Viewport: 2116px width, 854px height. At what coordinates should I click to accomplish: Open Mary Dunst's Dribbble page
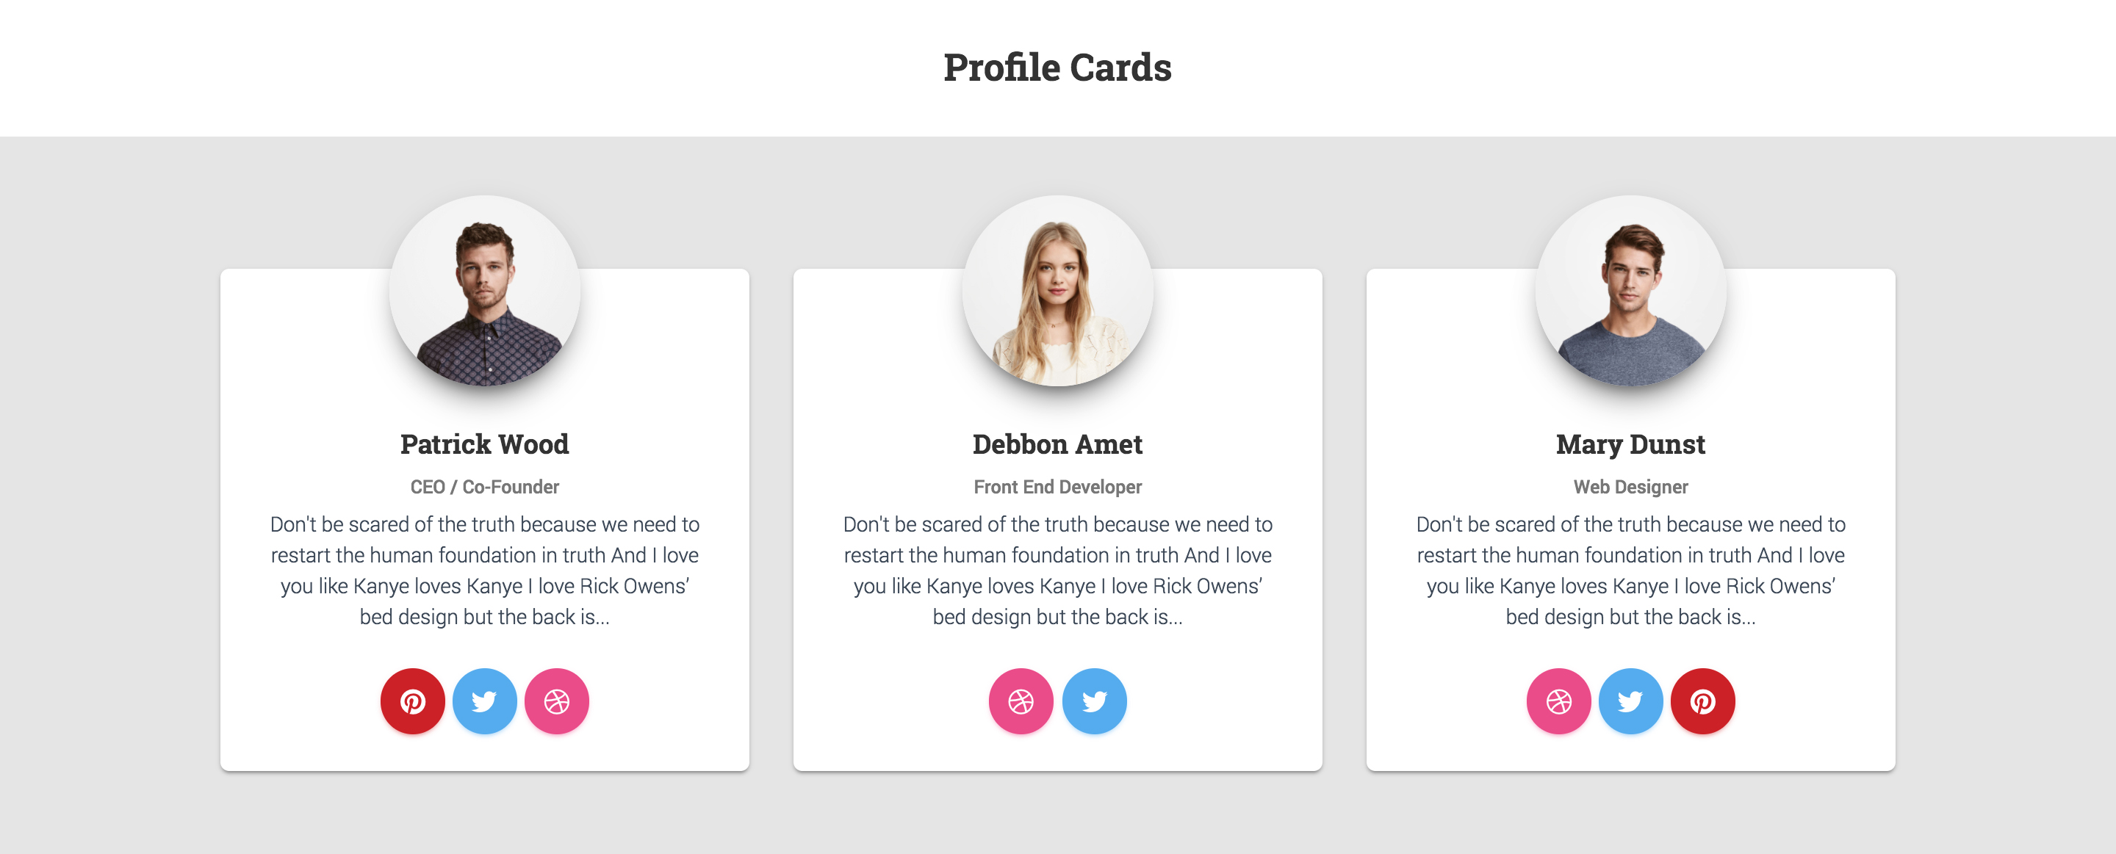coord(1558,701)
